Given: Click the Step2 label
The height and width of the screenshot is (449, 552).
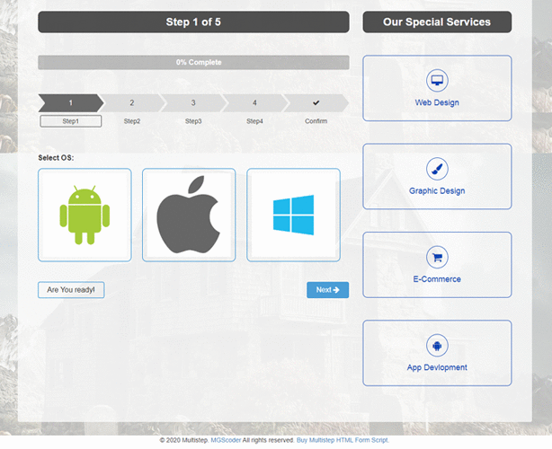Looking at the screenshot, I should click(132, 121).
